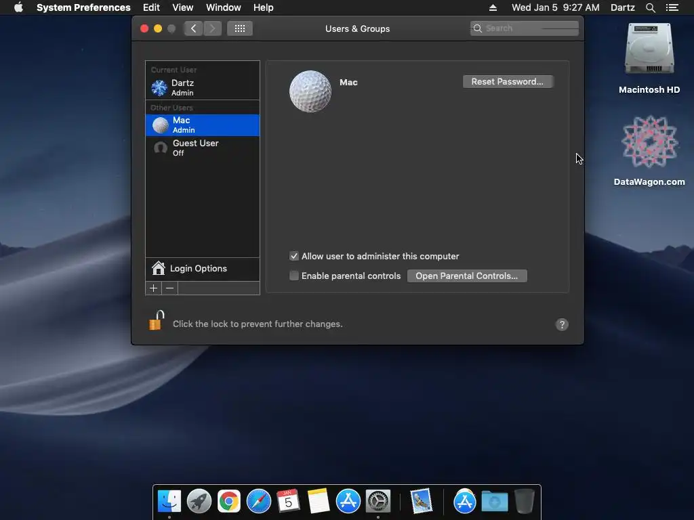The height and width of the screenshot is (520, 694).
Task: Go back with the left chevron
Action: 193,28
